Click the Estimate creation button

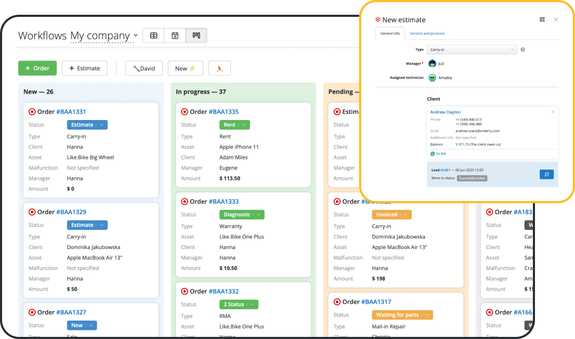point(84,68)
